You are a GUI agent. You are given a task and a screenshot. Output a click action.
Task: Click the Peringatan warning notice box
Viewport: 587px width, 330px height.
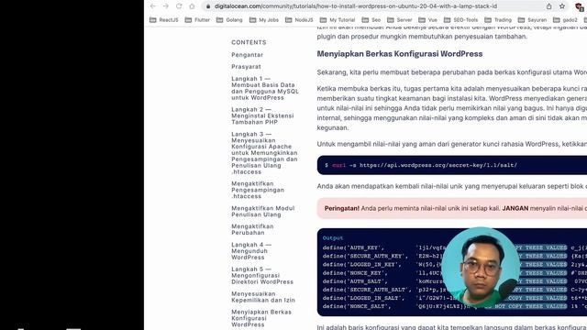(x=452, y=208)
